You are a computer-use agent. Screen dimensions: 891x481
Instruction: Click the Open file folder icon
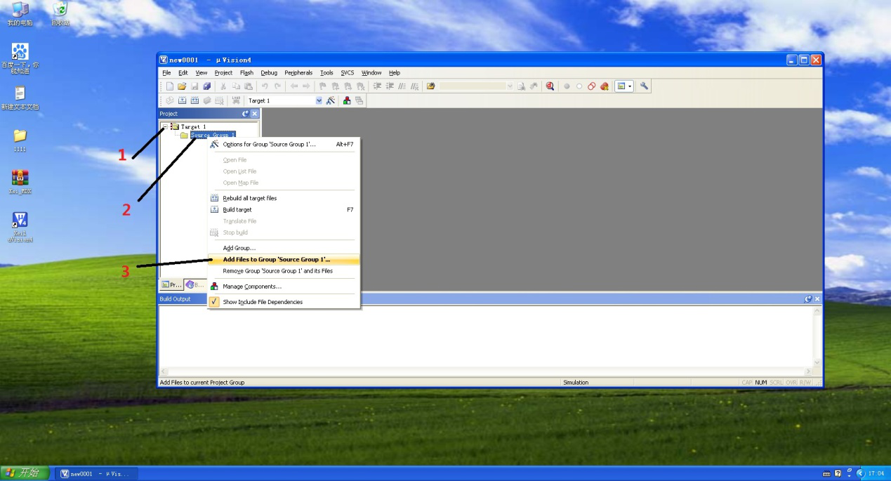coord(182,86)
